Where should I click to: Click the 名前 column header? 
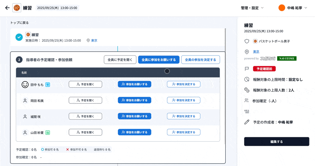click(x=24, y=73)
